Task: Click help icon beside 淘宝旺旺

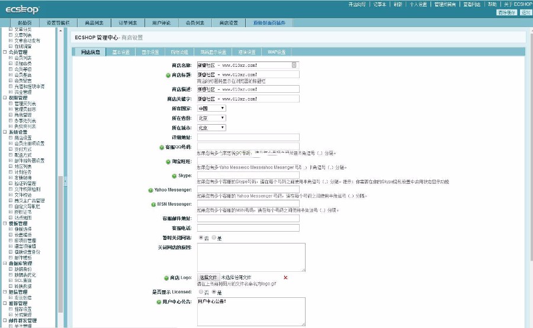Action: [x=168, y=162]
